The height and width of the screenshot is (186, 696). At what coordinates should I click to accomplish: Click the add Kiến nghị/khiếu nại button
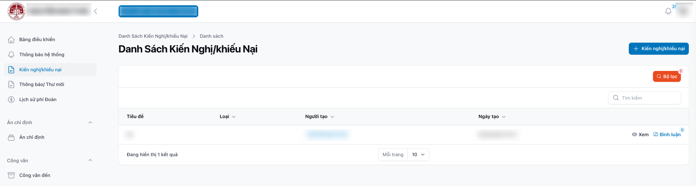659,49
